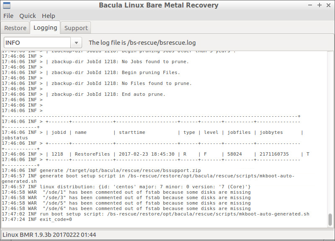
Task: Minimize the Bacula recovery window
Action: point(310,5)
